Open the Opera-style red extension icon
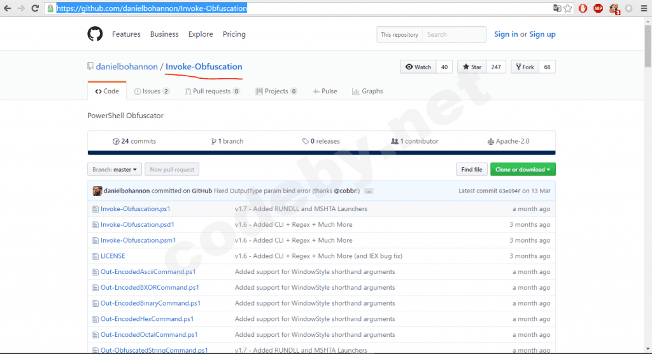This screenshot has height=354, width=652. click(583, 8)
